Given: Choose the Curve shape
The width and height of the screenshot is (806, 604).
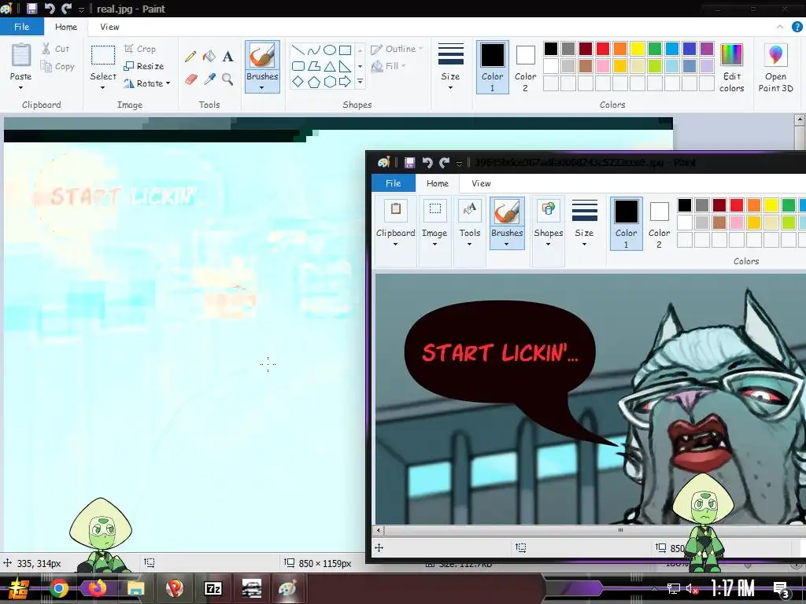Looking at the screenshot, I should (x=313, y=50).
